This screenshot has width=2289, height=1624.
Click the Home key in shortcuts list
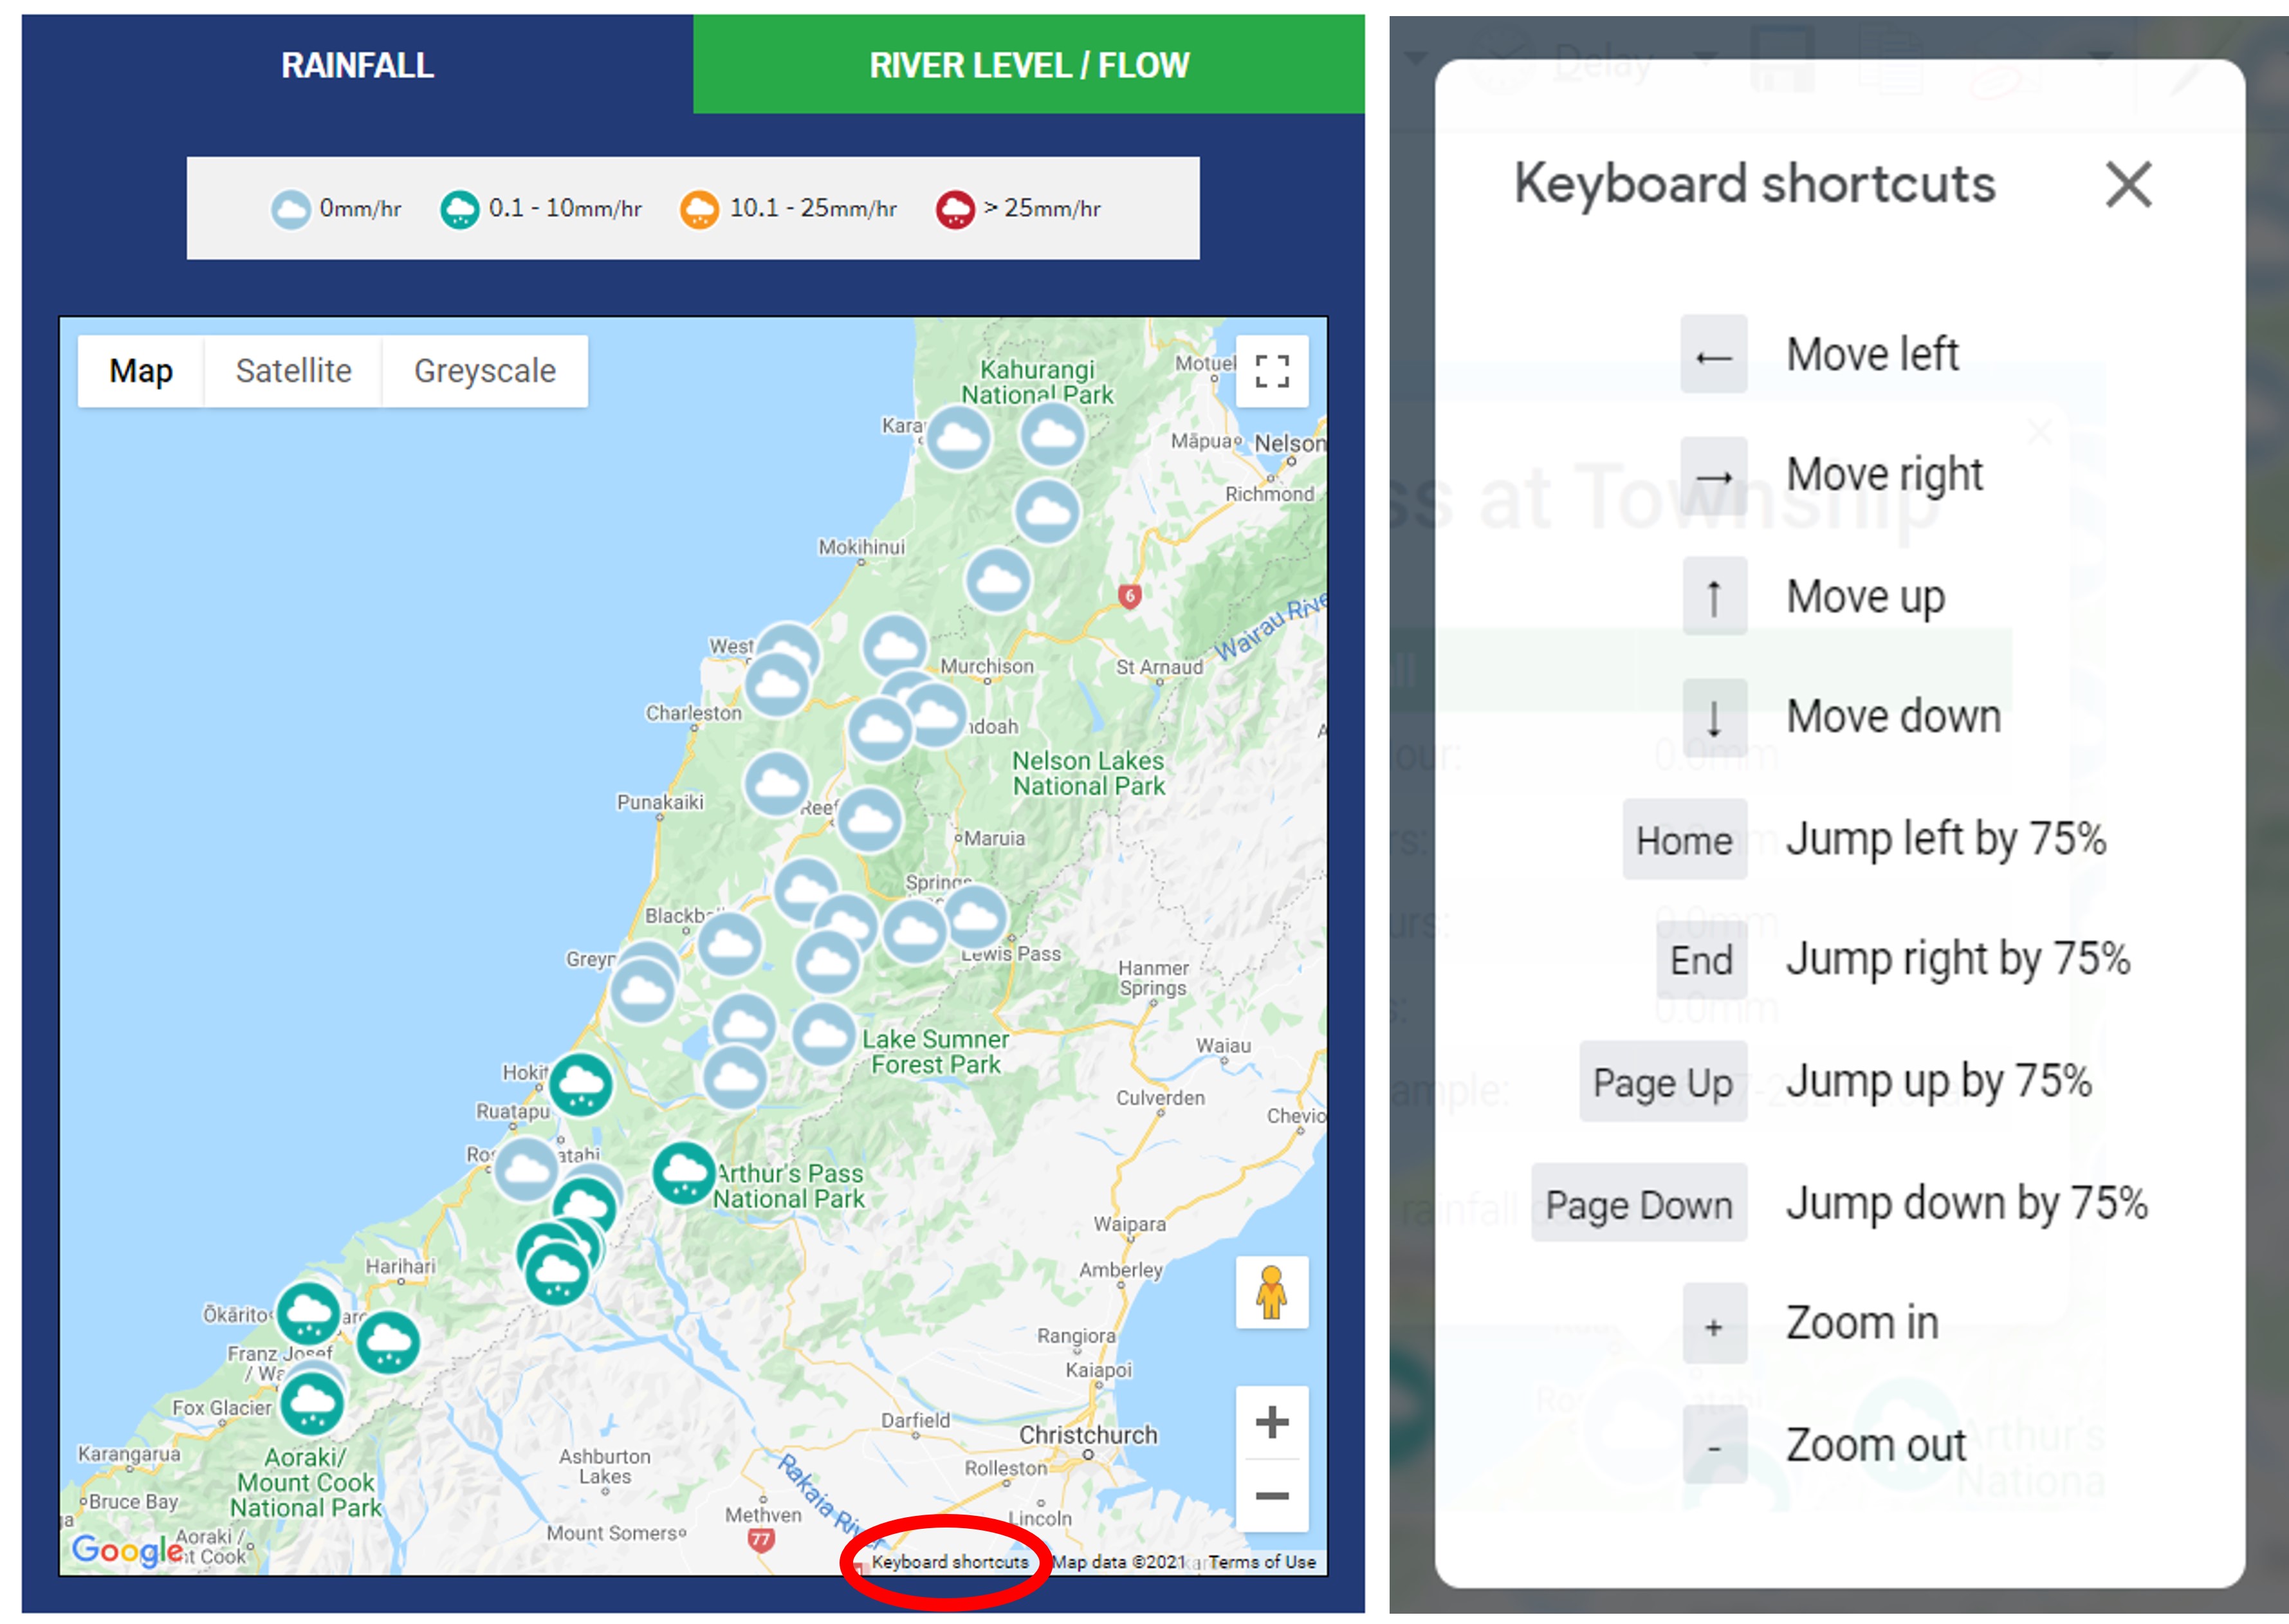pos(1684,840)
